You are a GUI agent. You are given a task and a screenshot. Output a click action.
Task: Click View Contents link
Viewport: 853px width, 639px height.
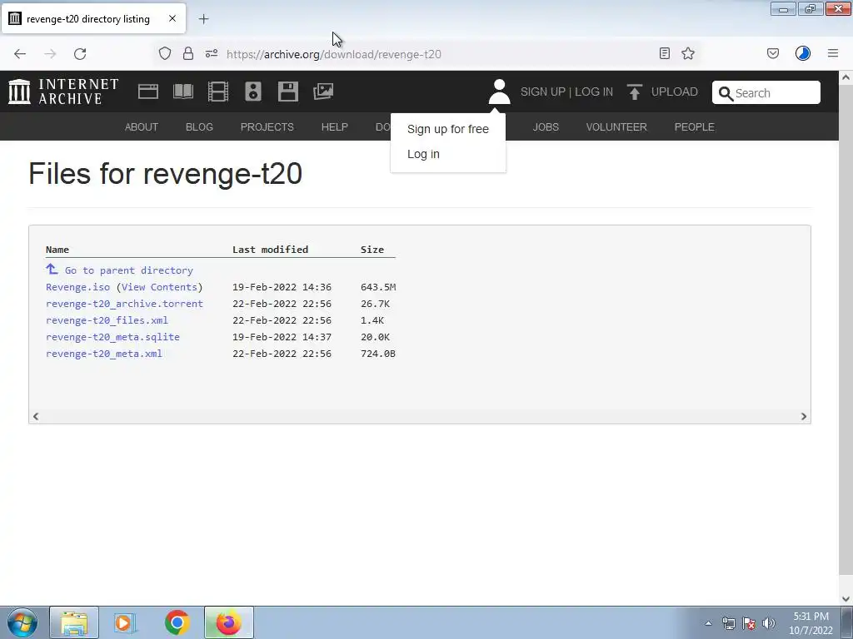point(159,287)
